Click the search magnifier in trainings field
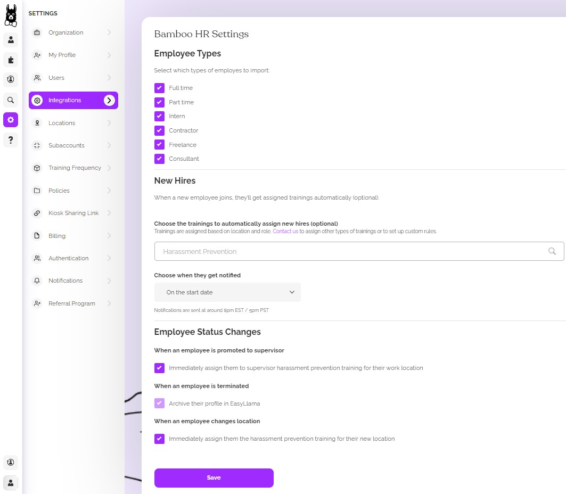The height and width of the screenshot is (494, 566). 552,251
